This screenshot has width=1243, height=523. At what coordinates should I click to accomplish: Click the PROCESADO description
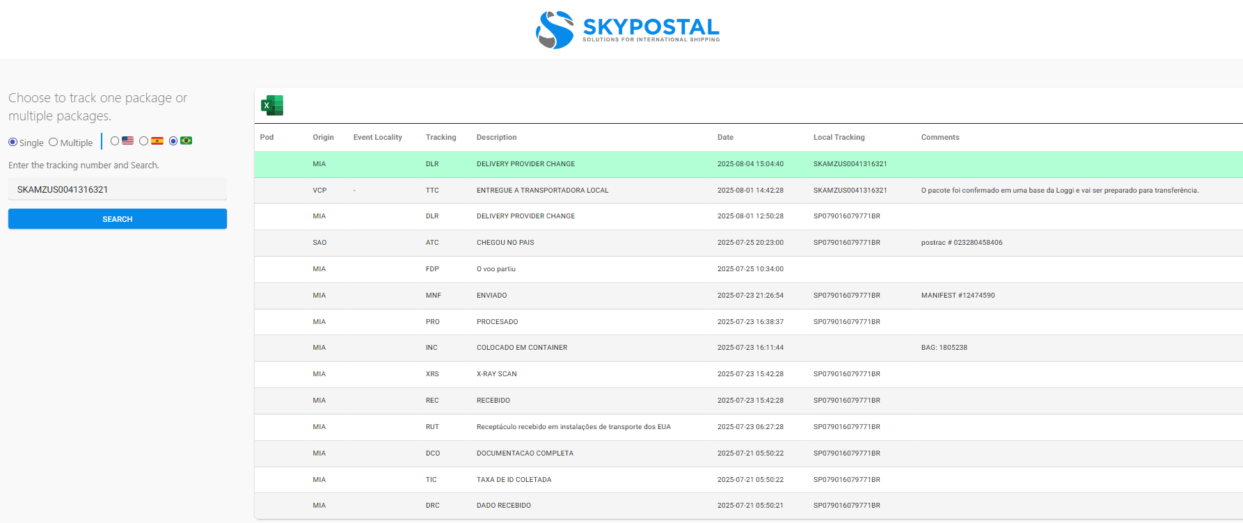tap(497, 322)
